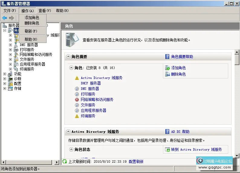Collapse the Active Directory 域服务 section chevron
The height and width of the screenshot is (173, 240).
(x=68, y=132)
